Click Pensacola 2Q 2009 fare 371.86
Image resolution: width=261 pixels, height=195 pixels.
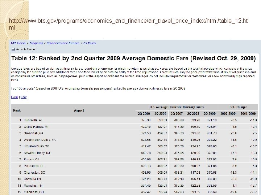(212, 166)
